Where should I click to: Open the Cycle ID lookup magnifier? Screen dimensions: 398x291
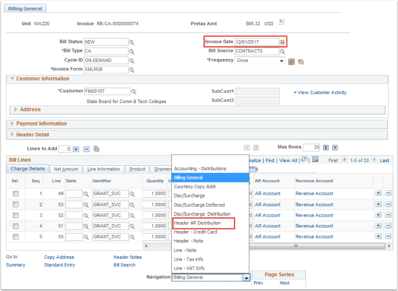[x=132, y=61]
